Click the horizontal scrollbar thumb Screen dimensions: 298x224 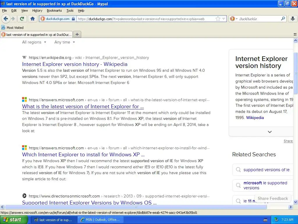click(136, 207)
